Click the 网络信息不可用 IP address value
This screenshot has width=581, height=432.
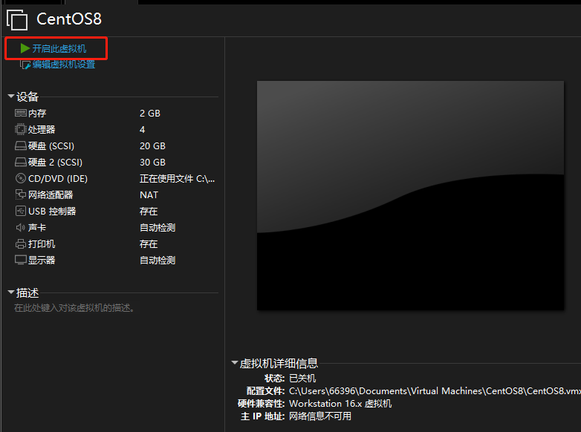point(320,416)
